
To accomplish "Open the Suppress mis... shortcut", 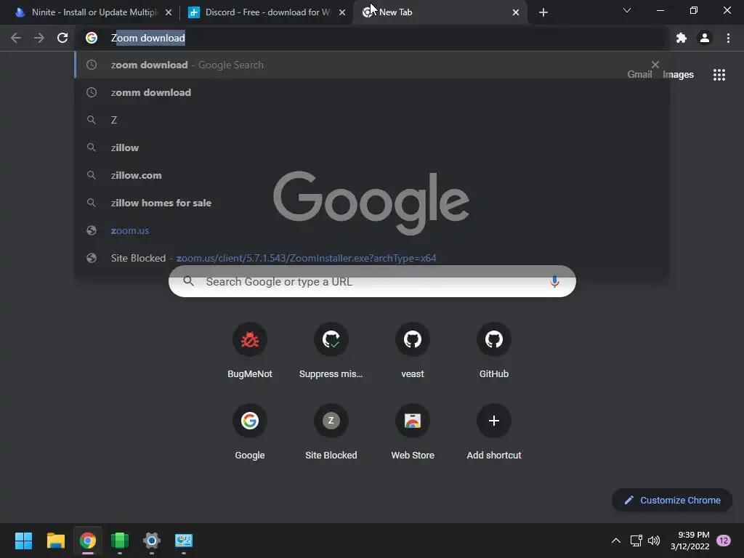I will [331, 351].
